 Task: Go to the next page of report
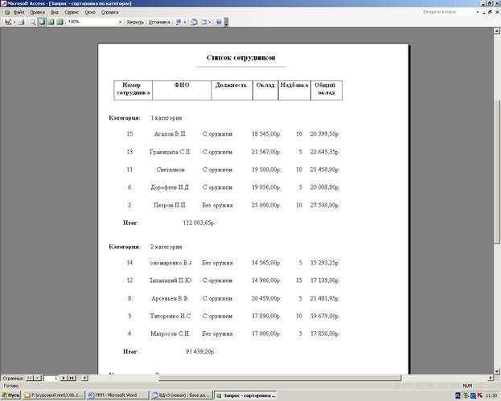pyautogui.click(x=64, y=377)
